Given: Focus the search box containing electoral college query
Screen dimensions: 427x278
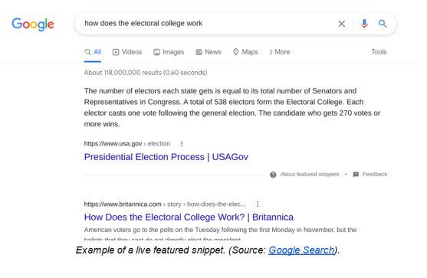Looking at the screenshot, I should pyautogui.click(x=207, y=24).
